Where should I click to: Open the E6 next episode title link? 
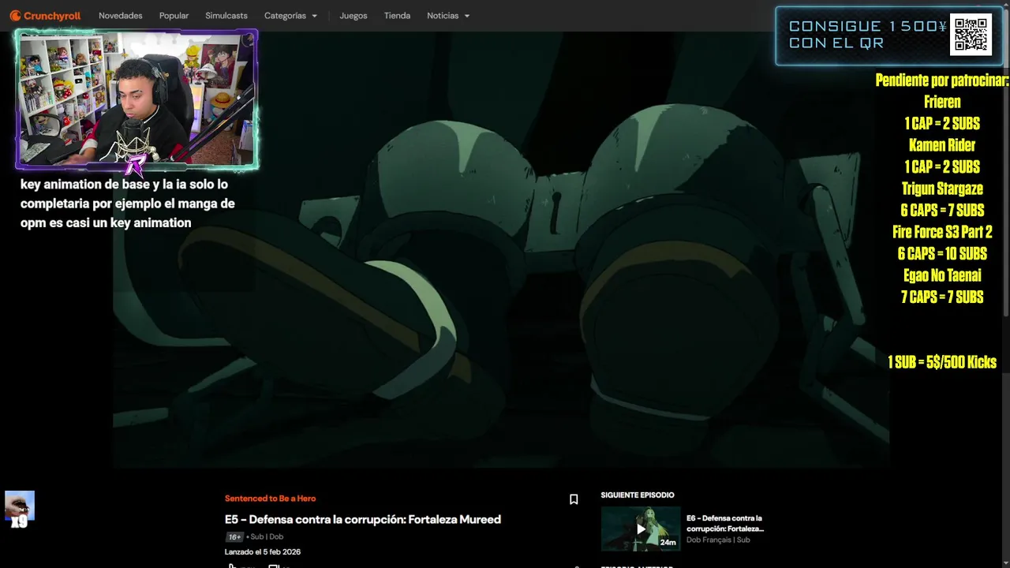coord(725,524)
